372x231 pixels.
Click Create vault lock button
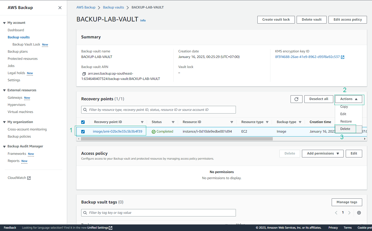[276, 20]
